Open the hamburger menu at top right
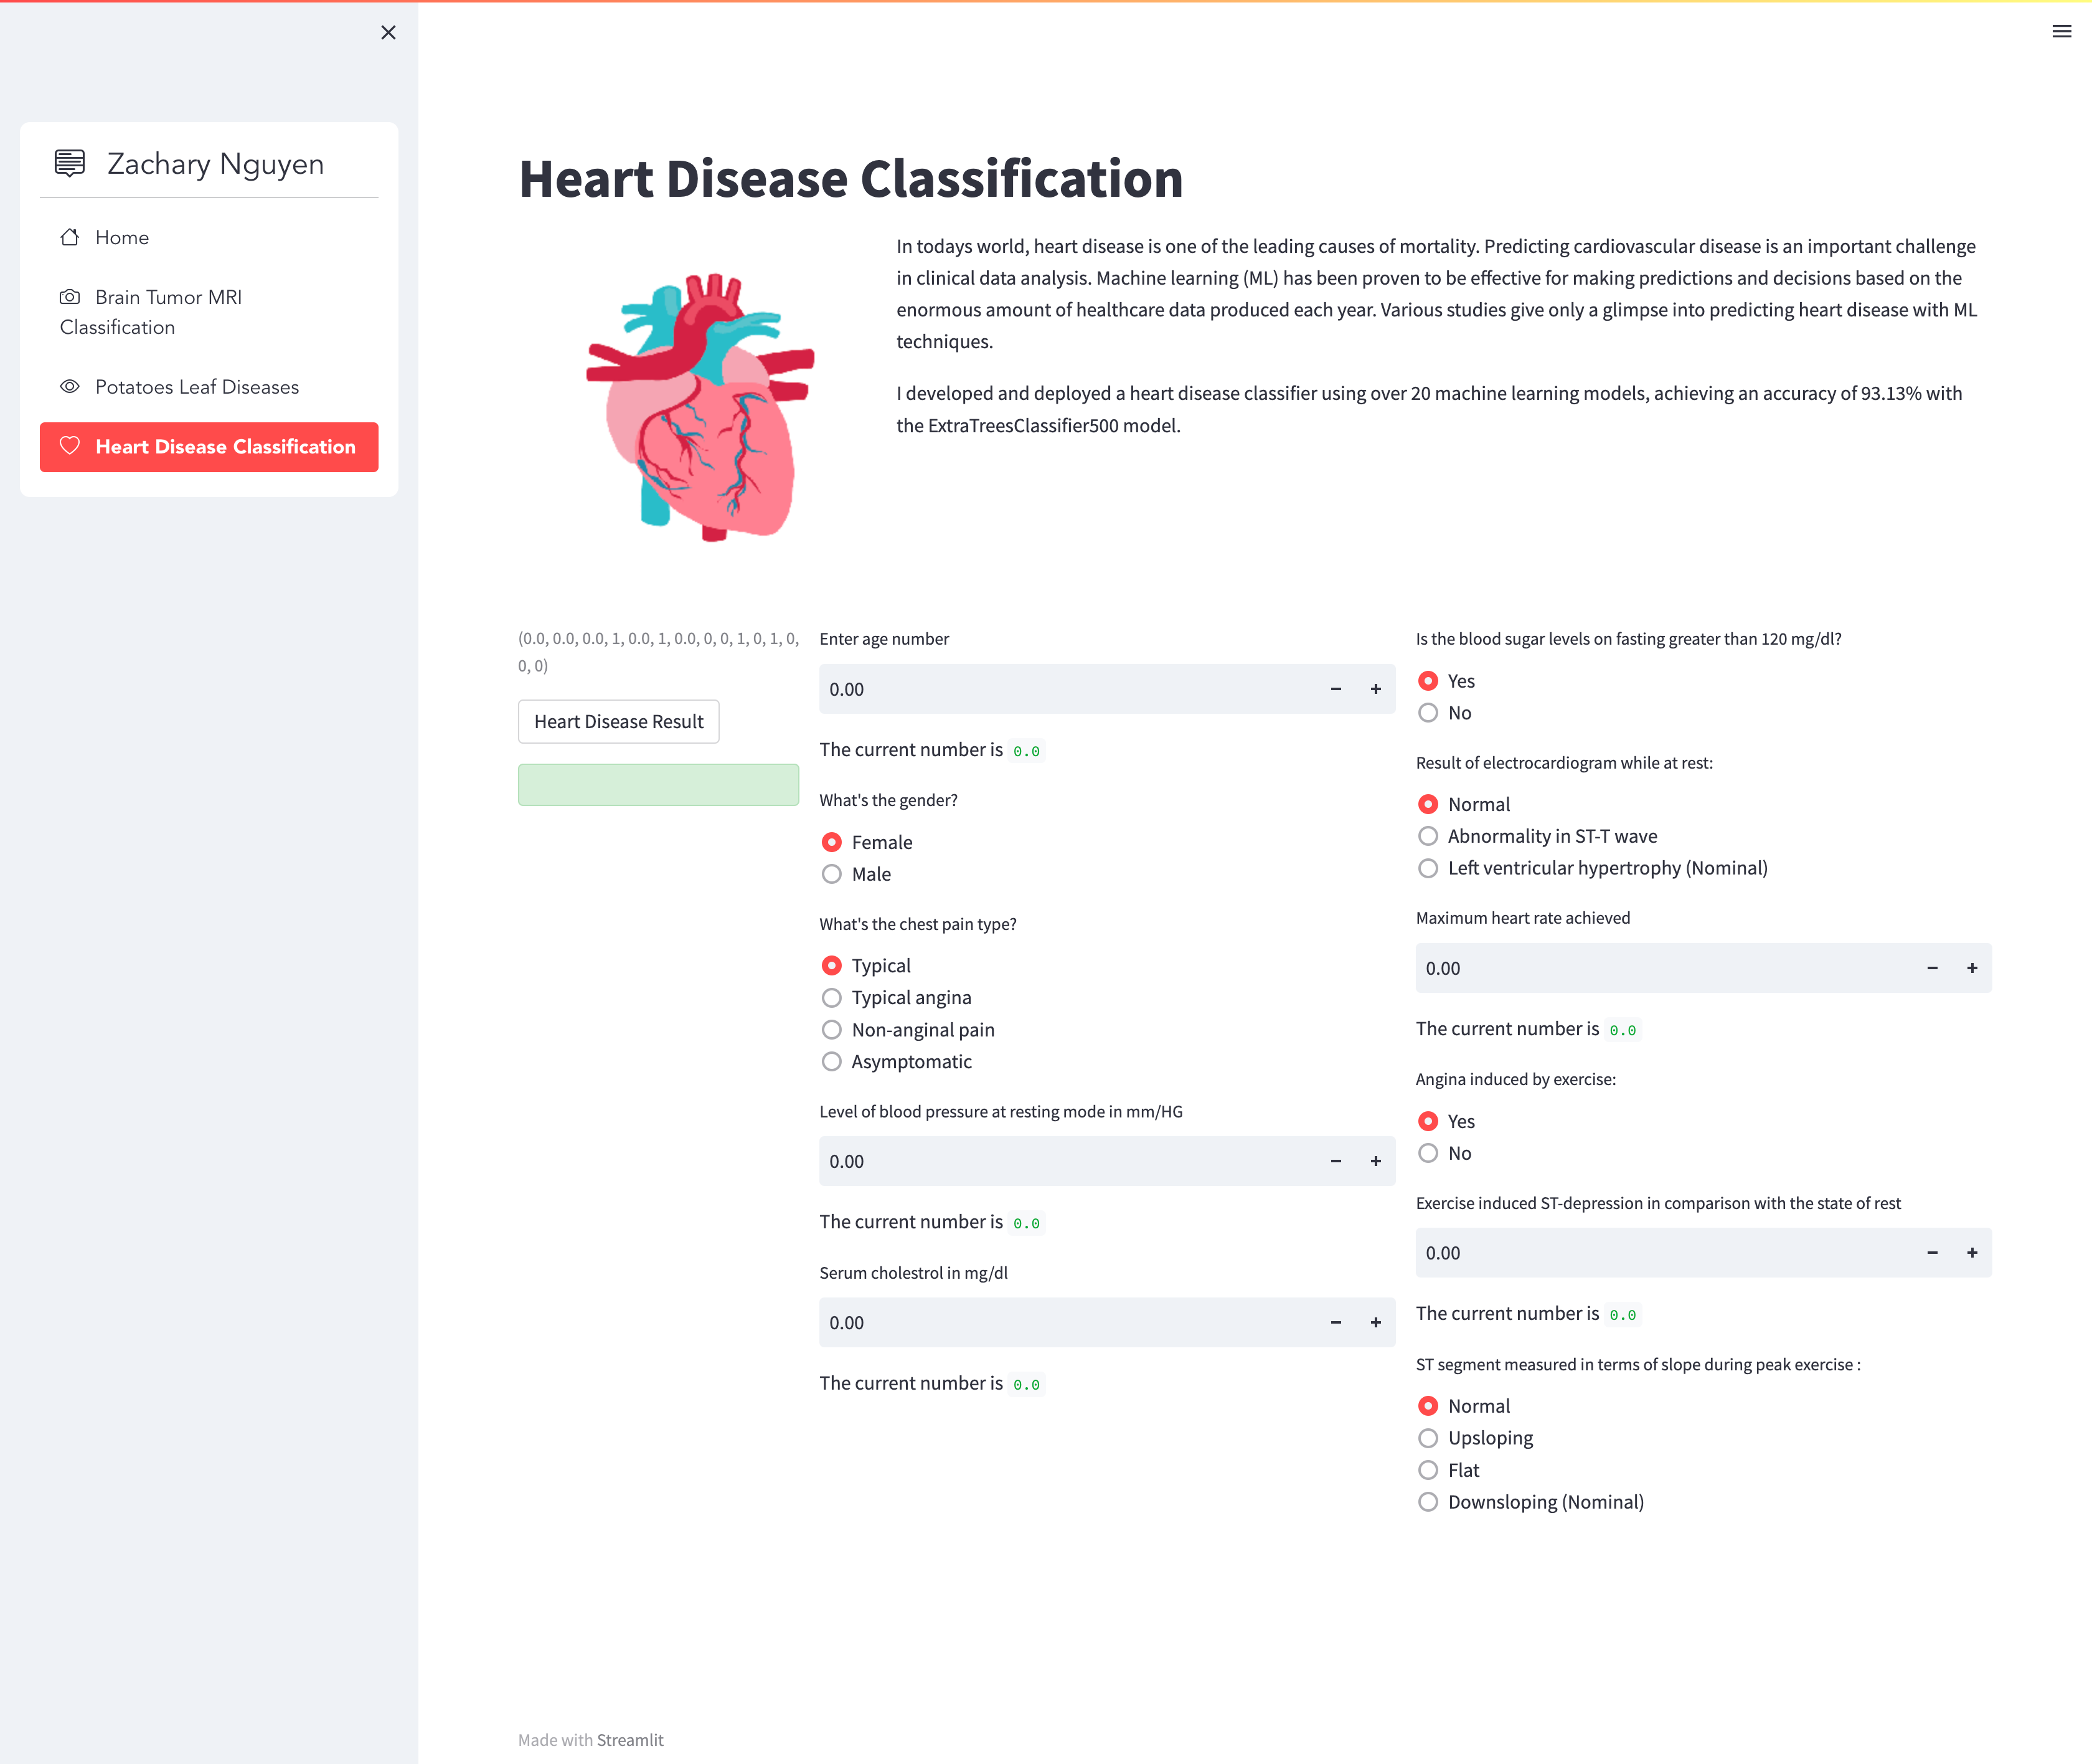This screenshot has width=2092, height=1764. pos(2061,31)
